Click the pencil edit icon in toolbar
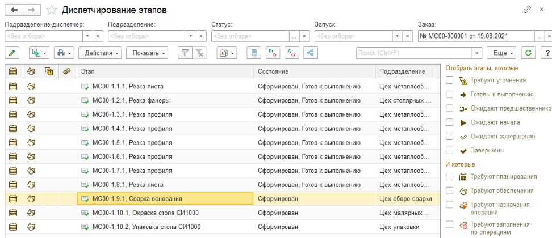 coord(12,53)
